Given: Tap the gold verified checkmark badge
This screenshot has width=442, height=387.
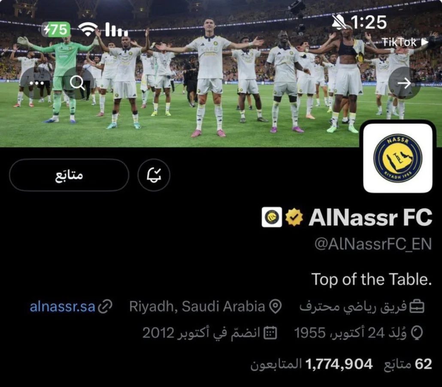Looking at the screenshot, I should 294,217.
